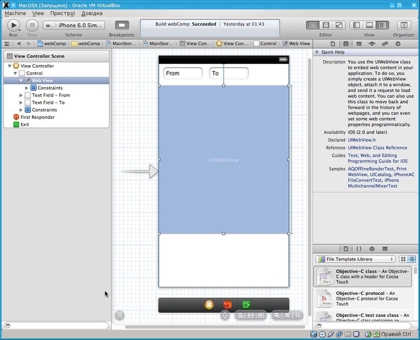The width and height of the screenshot is (420, 340).
Task: Show the Media library icon
Action: [x=385, y=249]
